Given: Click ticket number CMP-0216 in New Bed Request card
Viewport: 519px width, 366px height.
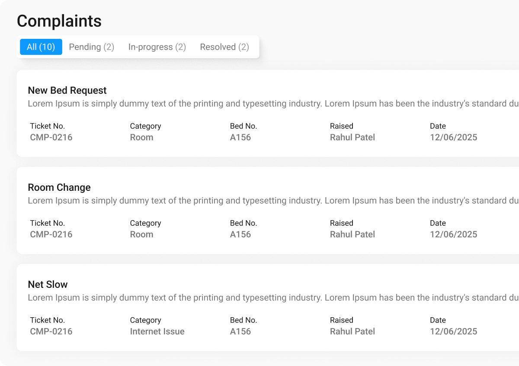Looking at the screenshot, I should [x=51, y=137].
